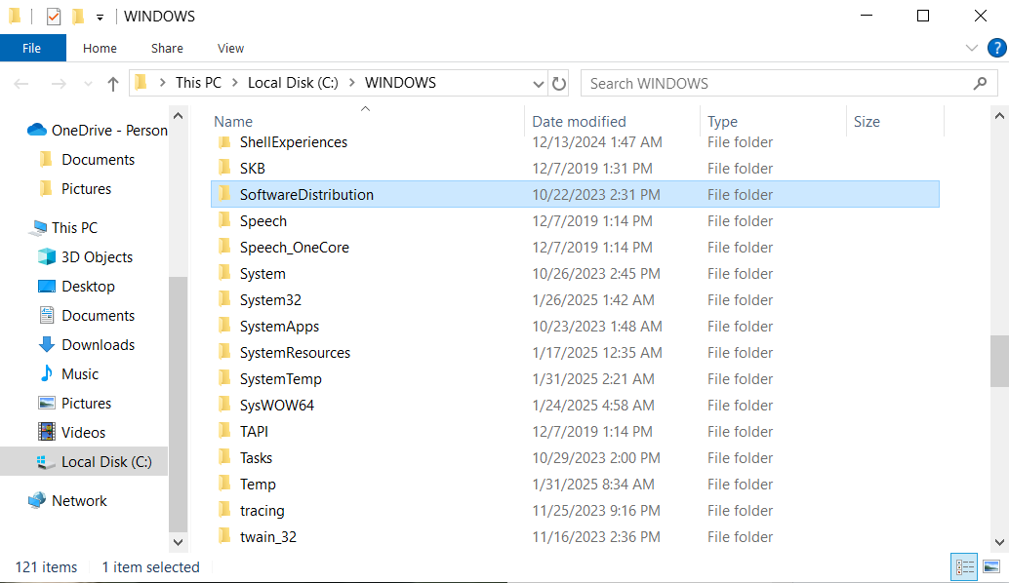Click the folder icon in the address bar

pyautogui.click(x=141, y=83)
